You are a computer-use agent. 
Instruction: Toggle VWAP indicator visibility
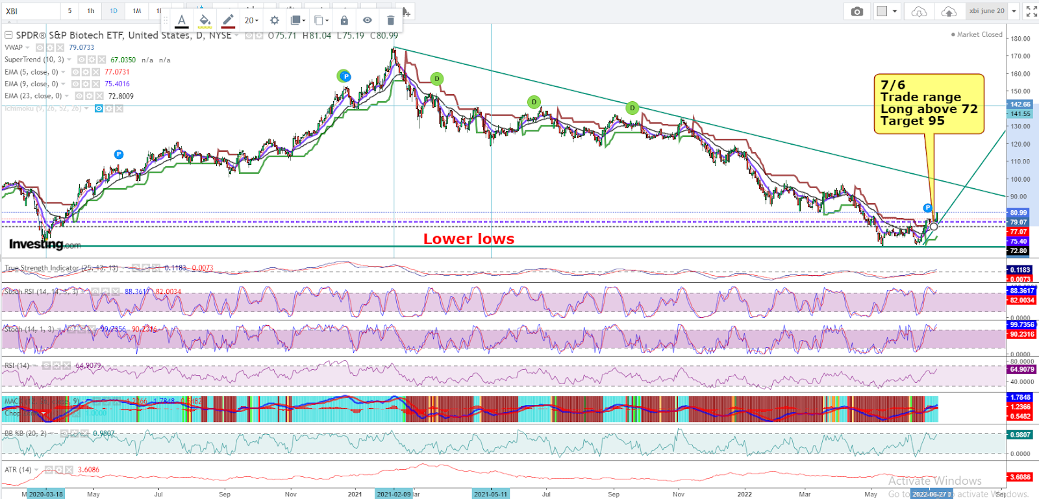[40, 47]
